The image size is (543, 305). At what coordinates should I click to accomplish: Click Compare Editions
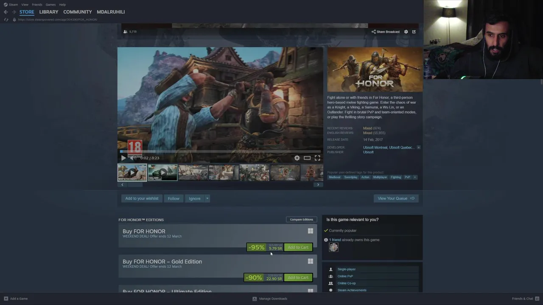pyautogui.click(x=301, y=219)
